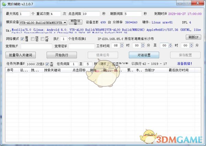206x146 pixels.
Task: Click the 搜索关键词 column header
Action: pyautogui.click(x=57, y=70)
